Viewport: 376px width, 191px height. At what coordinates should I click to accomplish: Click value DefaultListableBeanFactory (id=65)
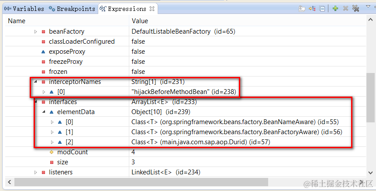coord(183,31)
